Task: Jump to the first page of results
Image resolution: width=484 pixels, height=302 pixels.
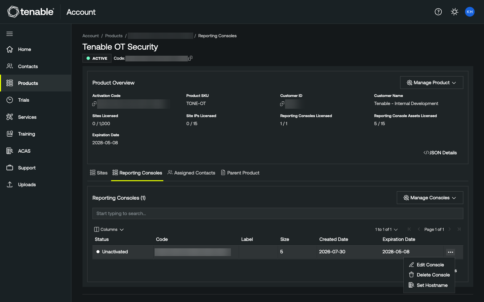Action: [x=409, y=230]
